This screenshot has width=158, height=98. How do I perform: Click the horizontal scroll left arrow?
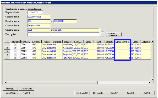coord(6,83)
